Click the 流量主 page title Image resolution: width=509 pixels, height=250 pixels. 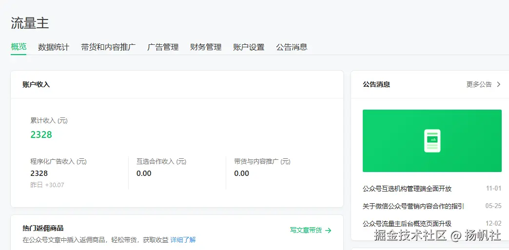(30, 23)
